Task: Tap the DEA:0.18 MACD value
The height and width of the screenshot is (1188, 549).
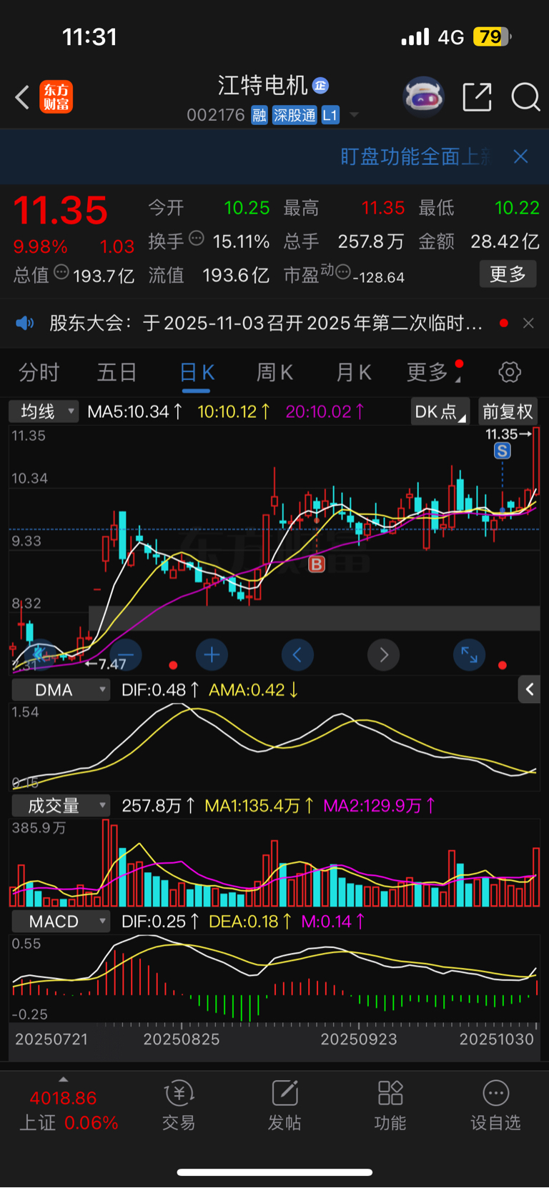Action: 250,922
